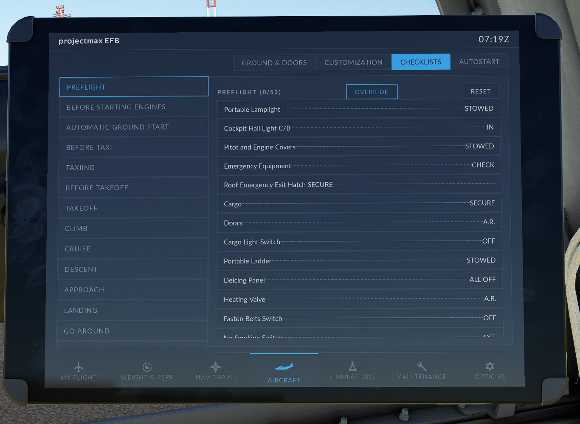Viewport: 580px width, 424px height.
Task: Open Options gear icon
Action: 490,366
